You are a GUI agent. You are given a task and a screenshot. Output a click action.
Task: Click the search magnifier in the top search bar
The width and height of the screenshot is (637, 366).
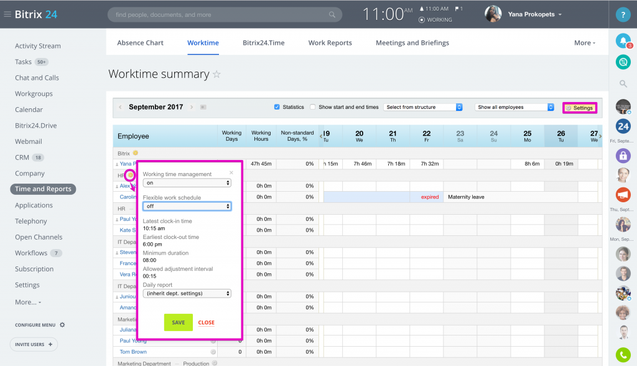coord(332,15)
